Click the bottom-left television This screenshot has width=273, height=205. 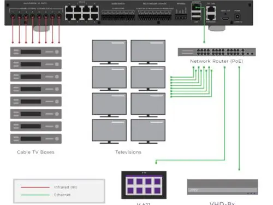[x=109, y=131]
